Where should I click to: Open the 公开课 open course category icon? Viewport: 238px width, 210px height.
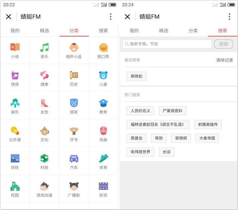(15, 131)
